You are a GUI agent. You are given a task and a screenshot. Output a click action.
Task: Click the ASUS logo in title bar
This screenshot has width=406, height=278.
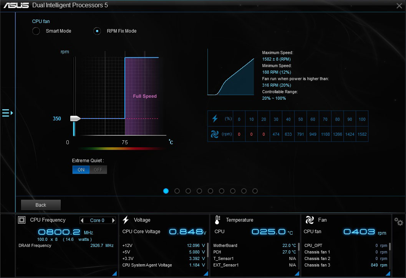pyautogui.click(x=16, y=5)
